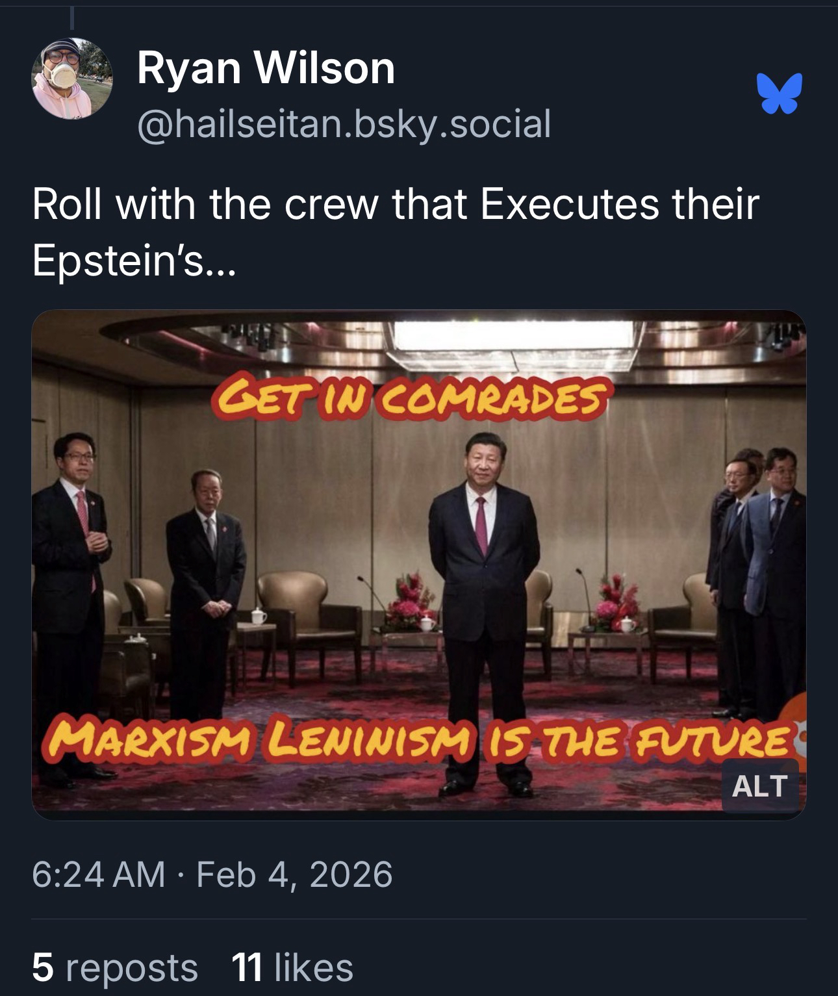
Task: Click the @hailseitan.bsky.social handle
Action: (344, 123)
